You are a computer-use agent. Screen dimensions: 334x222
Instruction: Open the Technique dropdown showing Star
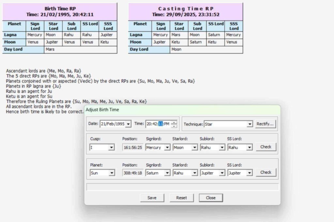coord(250,124)
